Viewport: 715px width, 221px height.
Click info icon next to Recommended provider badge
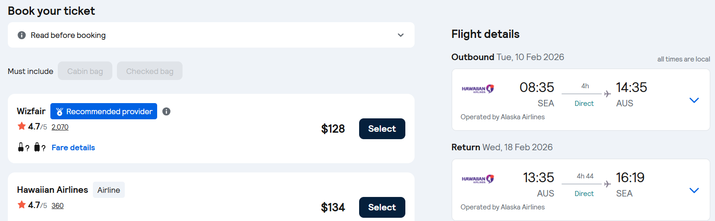tap(166, 111)
